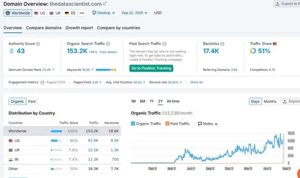Open the Sep 22, 2025 date dropdown
The image size is (300, 178).
(x=135, y=13)
